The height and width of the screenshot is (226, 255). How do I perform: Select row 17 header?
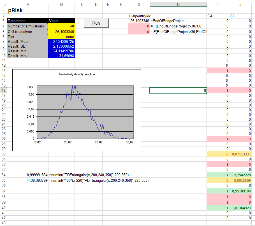pyautogui.click(x=4, y=90)
